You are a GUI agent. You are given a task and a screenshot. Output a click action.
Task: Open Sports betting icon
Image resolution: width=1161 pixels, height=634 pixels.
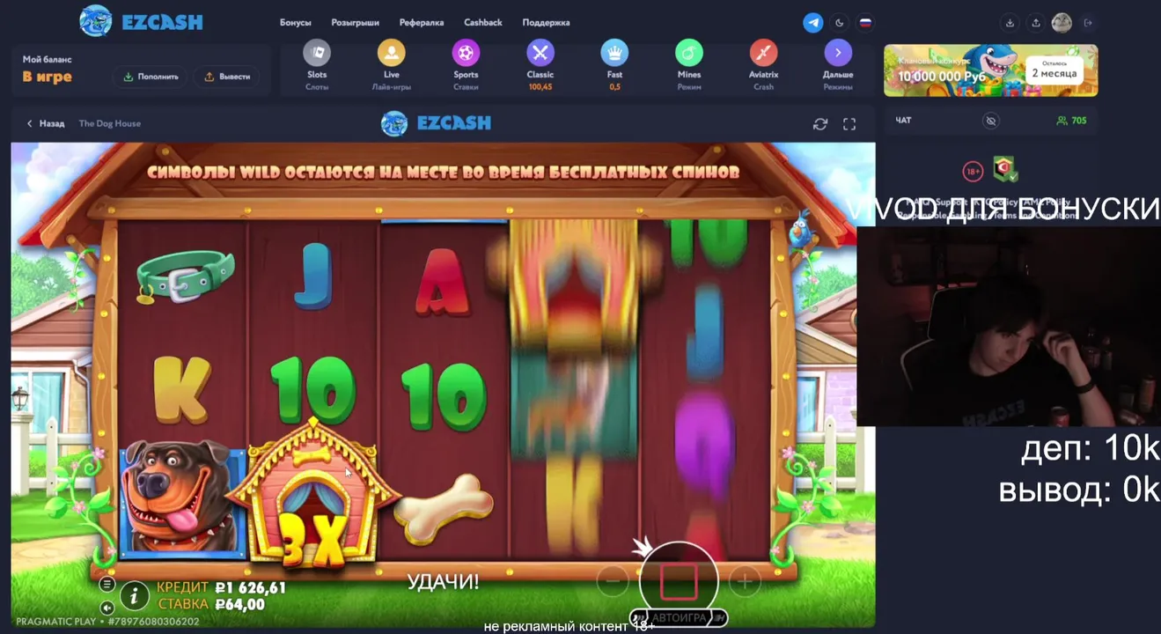pyautogui.click(x=466, y=54)
